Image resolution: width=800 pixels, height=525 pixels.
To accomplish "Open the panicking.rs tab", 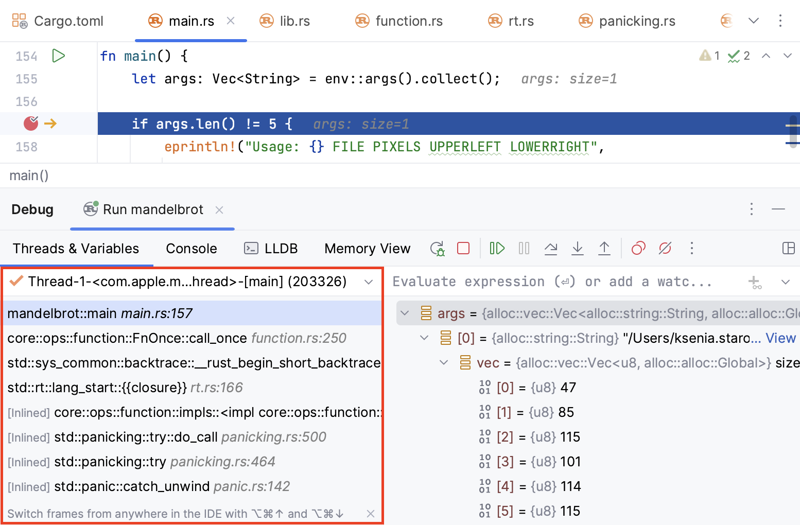I will (627, 21).
